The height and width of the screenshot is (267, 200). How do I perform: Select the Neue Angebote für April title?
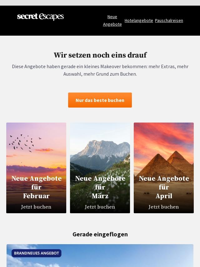coord(164,187)
